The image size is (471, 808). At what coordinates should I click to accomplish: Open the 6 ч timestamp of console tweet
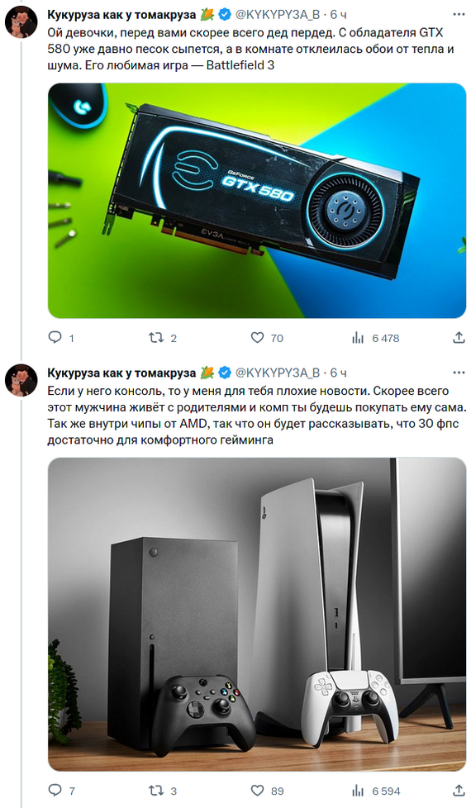338,373
